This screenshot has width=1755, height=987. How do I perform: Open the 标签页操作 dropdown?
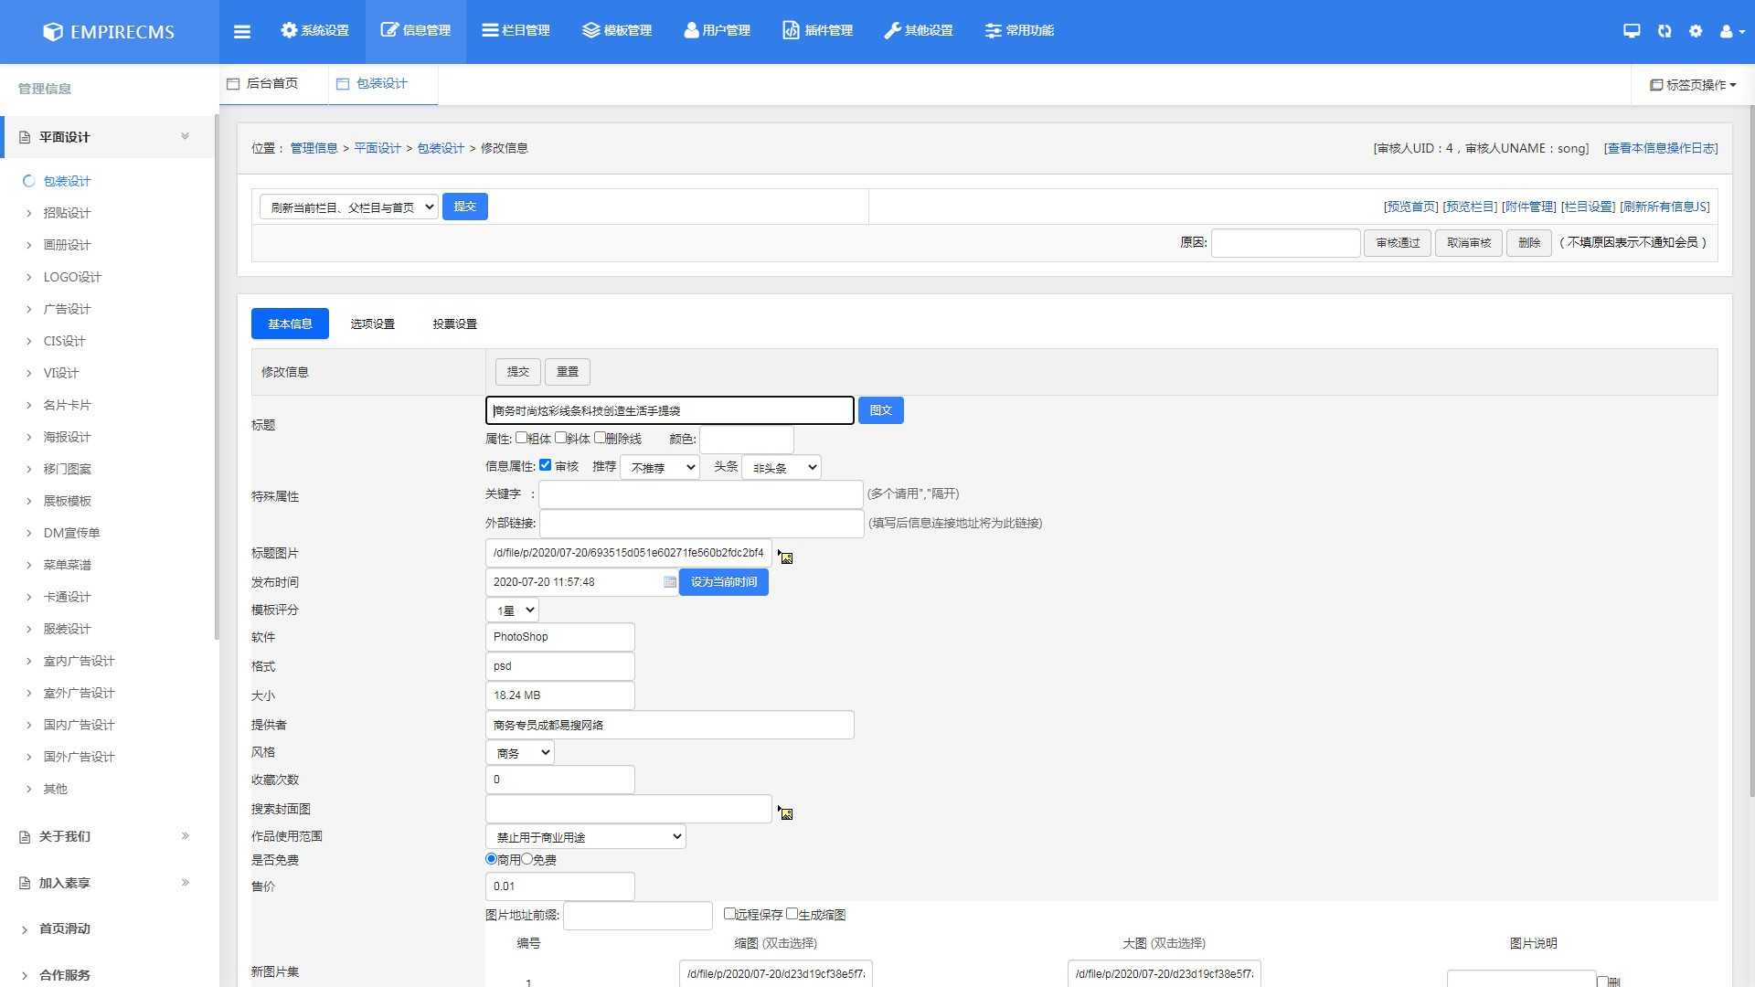coord(1693,85)
